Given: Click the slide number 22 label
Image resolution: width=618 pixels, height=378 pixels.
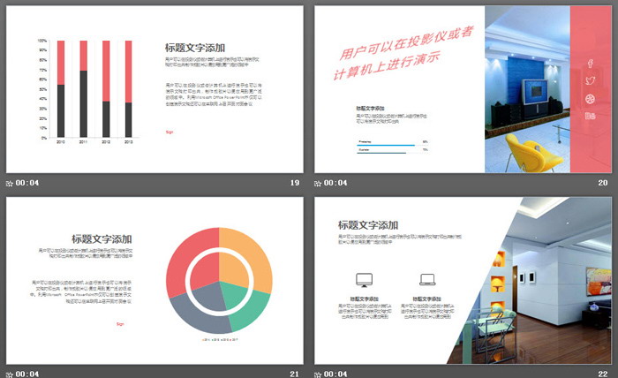Looking at the screenshot, I should (x=603, y=374).
